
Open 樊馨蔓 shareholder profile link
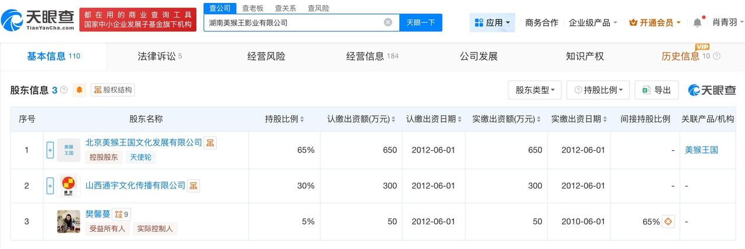tap(98, 214)
